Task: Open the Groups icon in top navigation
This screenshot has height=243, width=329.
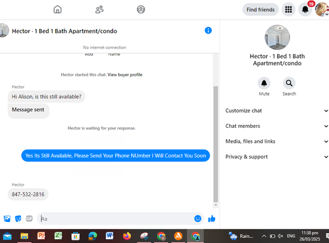Action: [x=141, y=9]
